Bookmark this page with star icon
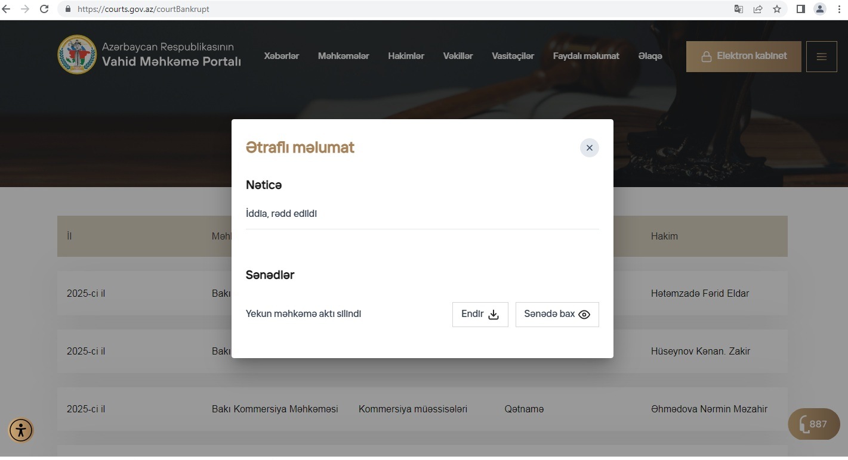Image resolution: width=848 pixels, height=460 pixels. coord(776,9)
